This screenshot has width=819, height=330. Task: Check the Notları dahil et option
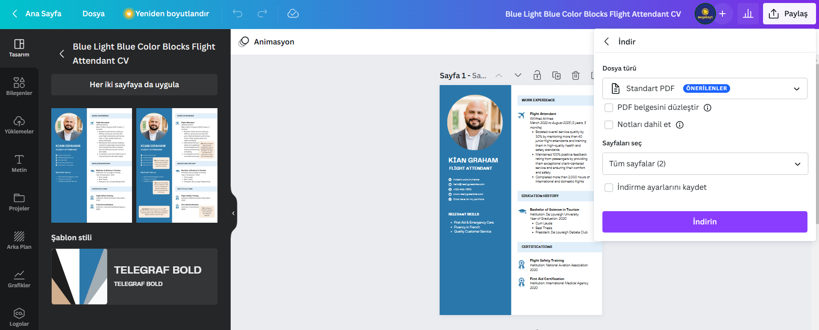tap(609, 125)
